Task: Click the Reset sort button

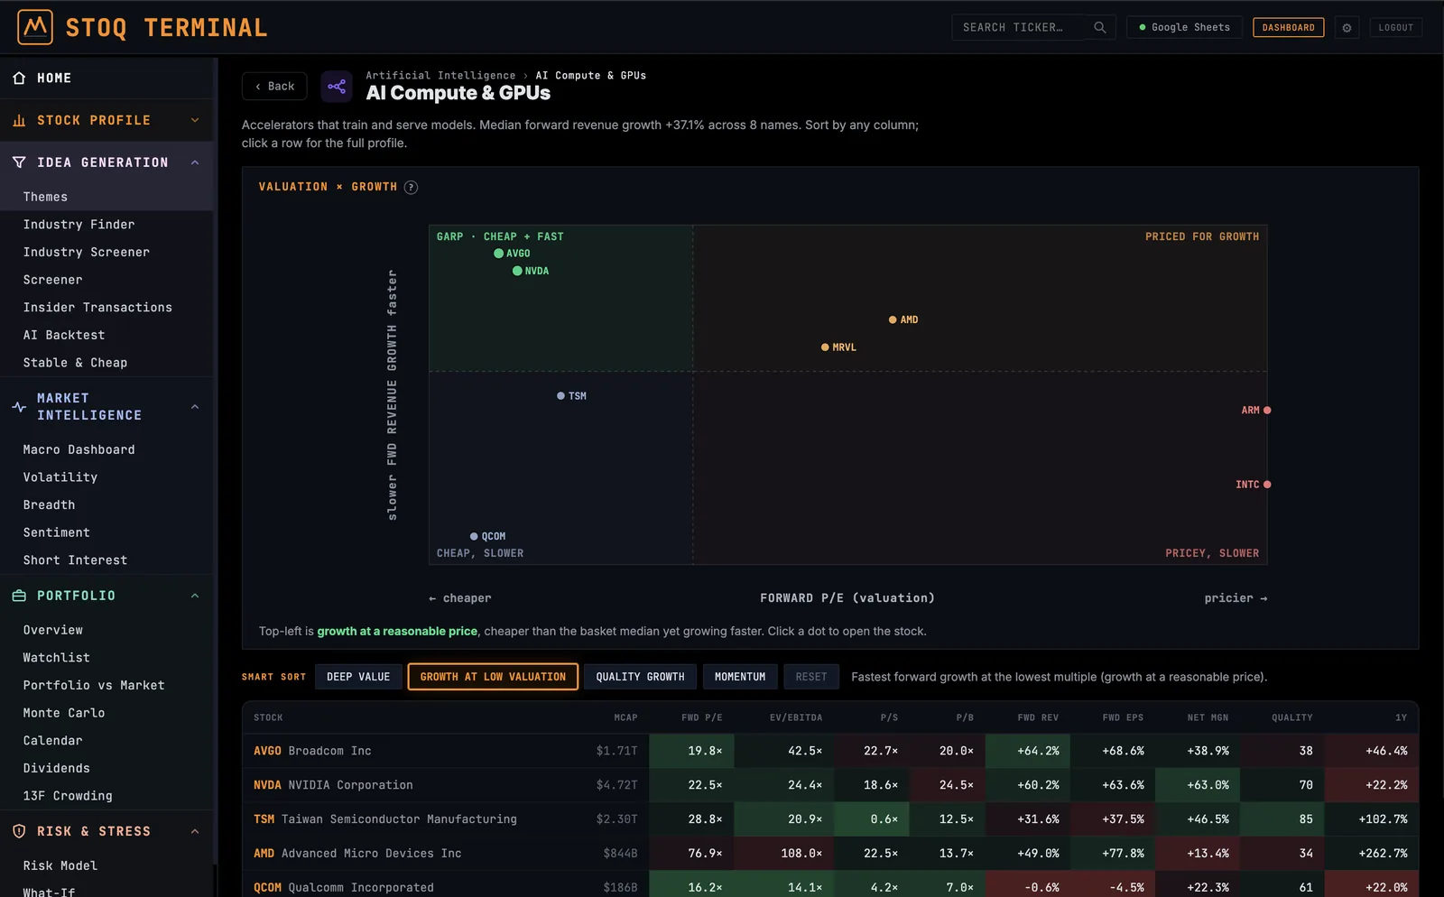Action: pyautogui.click(x=810, y=677)
